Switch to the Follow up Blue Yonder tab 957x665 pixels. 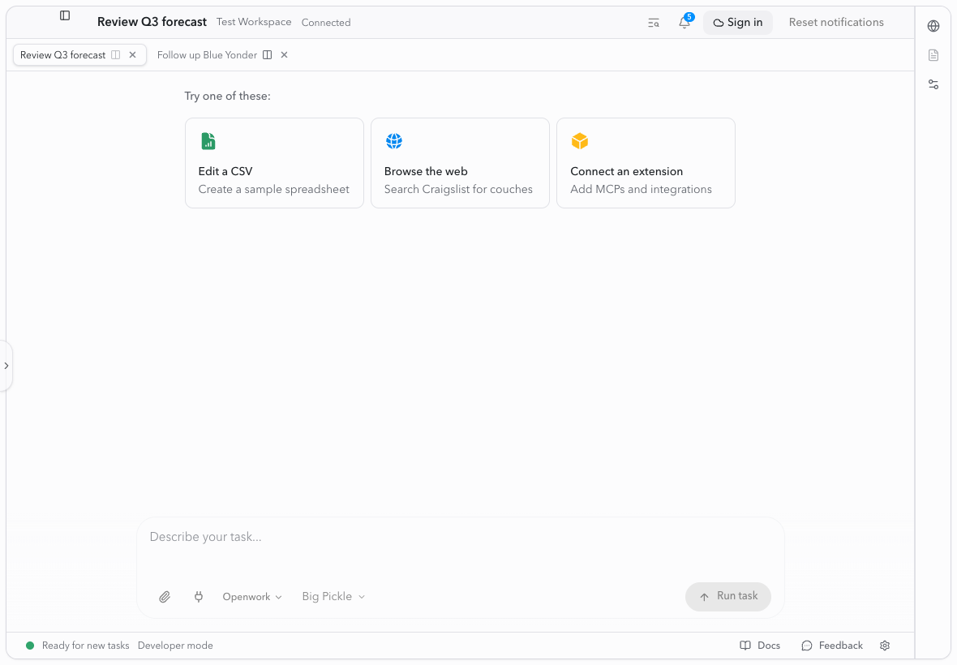207,55
